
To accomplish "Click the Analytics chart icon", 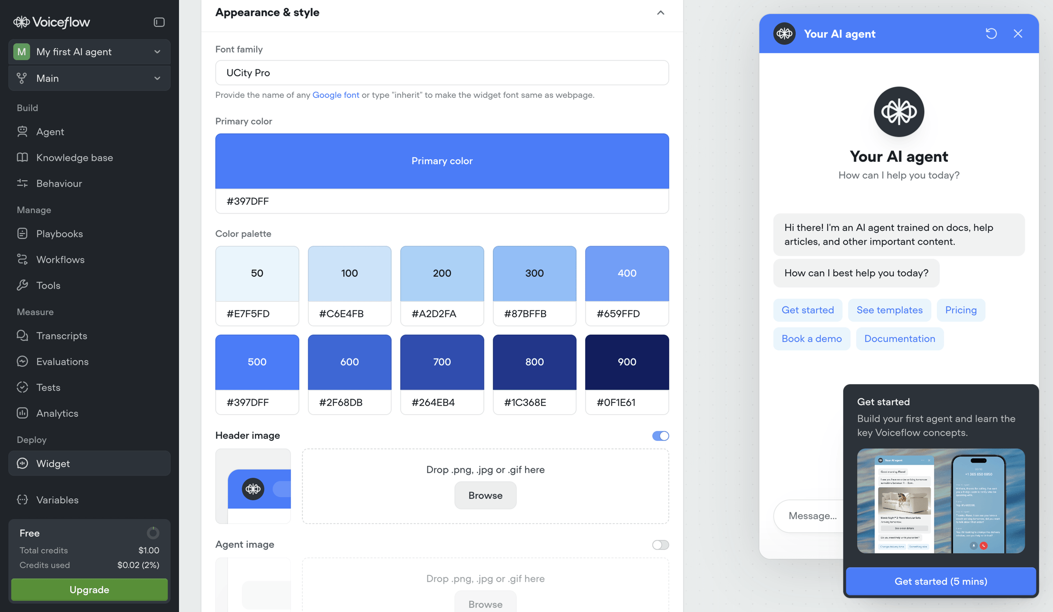I will (x=22, y=413).
